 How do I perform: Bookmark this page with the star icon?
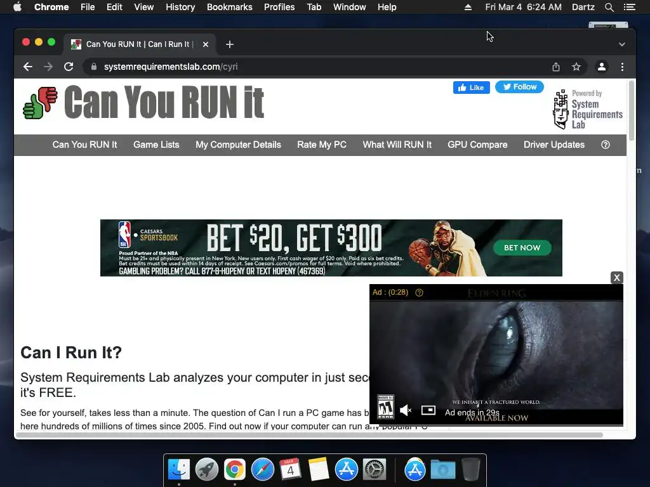coord(576,67)
